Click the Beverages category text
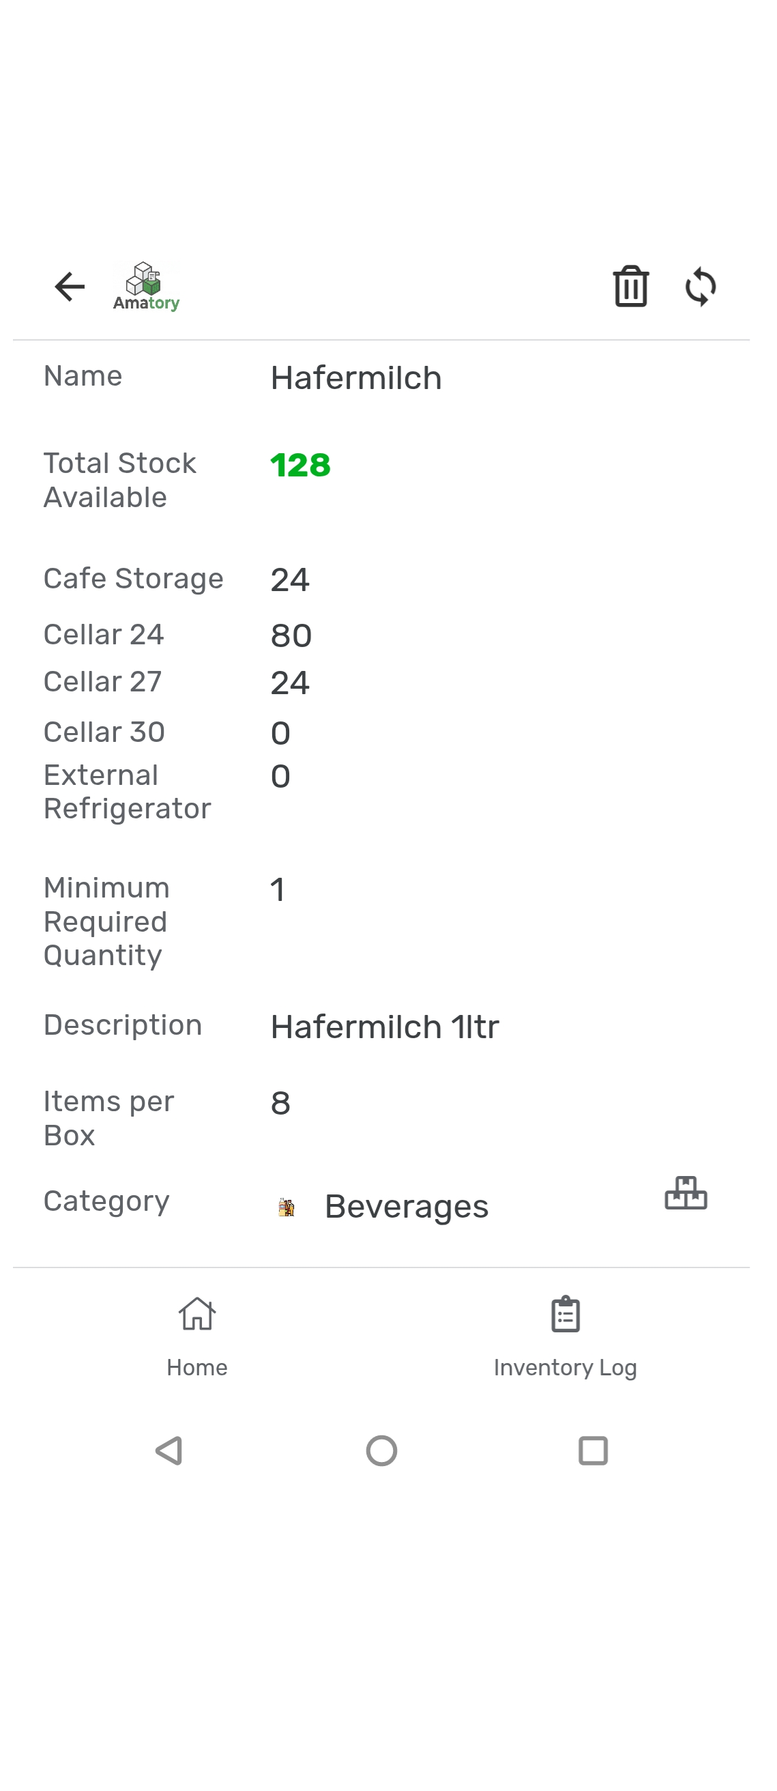 click(407, 1207)
